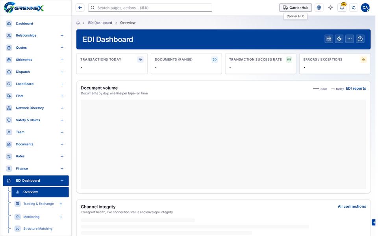
Task: Click the EDI Dashboard breadcrumb link
Action: (100, 23)
